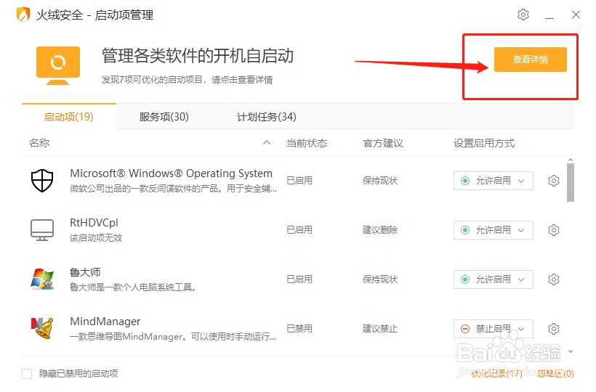The width and height of the screenshot is (596, 392).
Task: Switch to 服务项(30) tab
Action: (164, 116)
